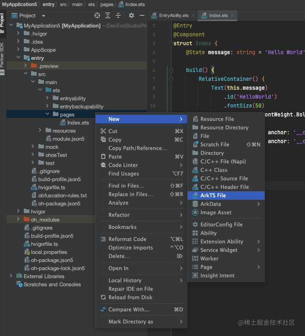Select plain File in the New submenu

point(226,136)
